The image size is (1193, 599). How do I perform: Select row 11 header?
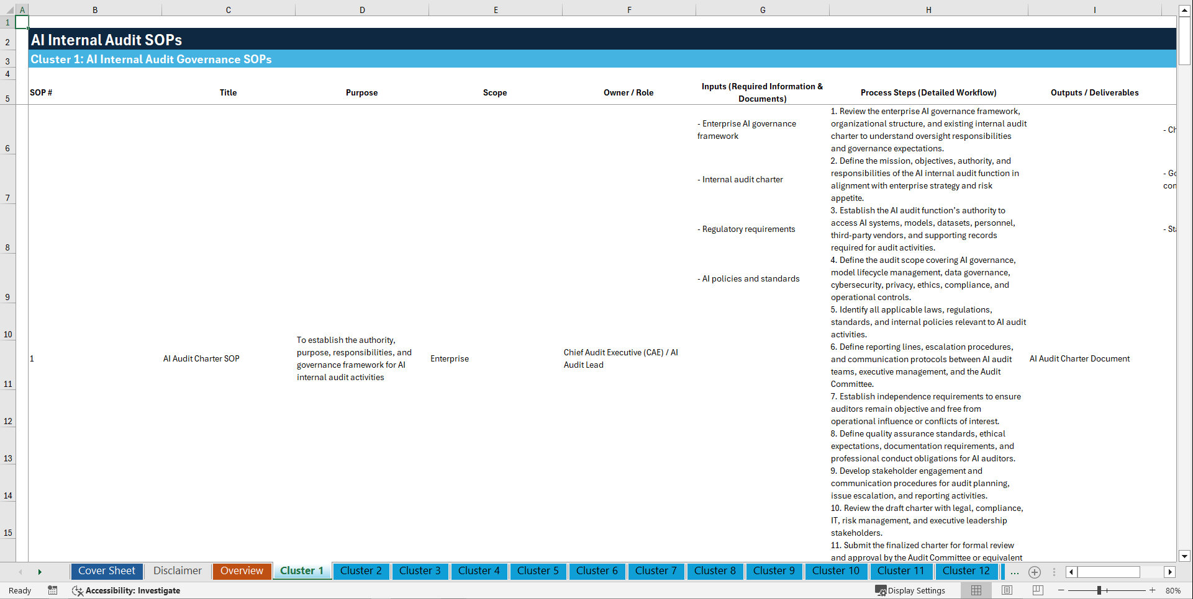(7, 365)
